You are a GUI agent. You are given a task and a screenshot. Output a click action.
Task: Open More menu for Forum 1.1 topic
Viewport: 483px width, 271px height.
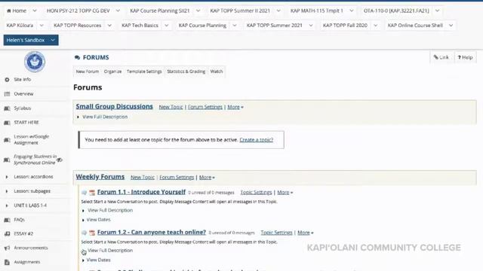tap(285, 193)
